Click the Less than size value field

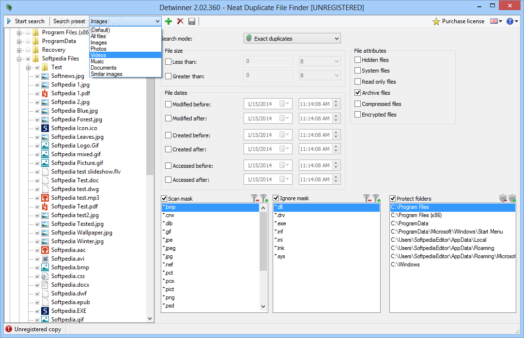click(268, 61)
